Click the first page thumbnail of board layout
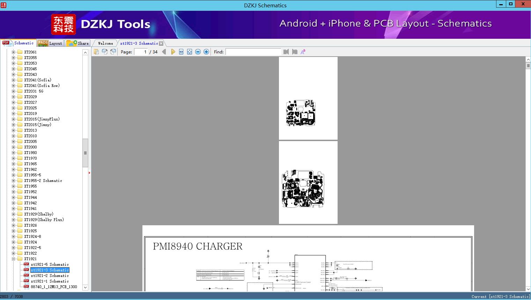 click(x=308, y=98)
